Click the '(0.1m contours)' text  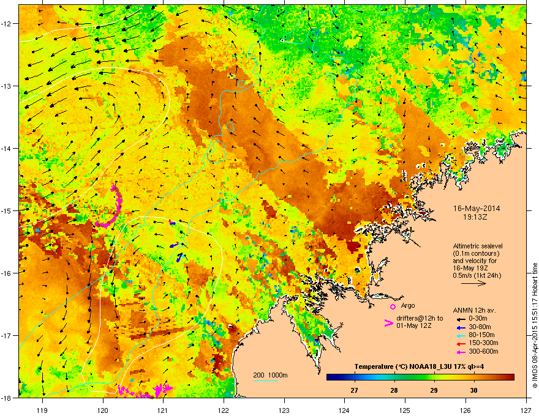(476, 253)
